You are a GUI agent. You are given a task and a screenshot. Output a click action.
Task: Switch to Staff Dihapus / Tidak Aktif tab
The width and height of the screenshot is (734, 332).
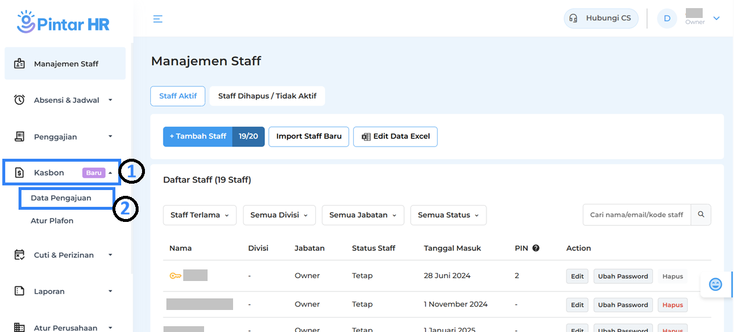coord(267,96)
